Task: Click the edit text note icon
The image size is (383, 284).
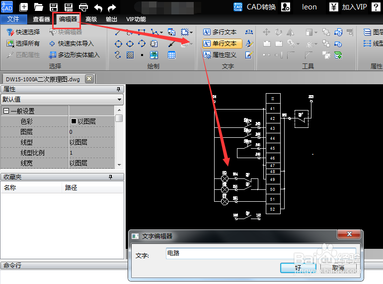Action: [x=249, y=55]
